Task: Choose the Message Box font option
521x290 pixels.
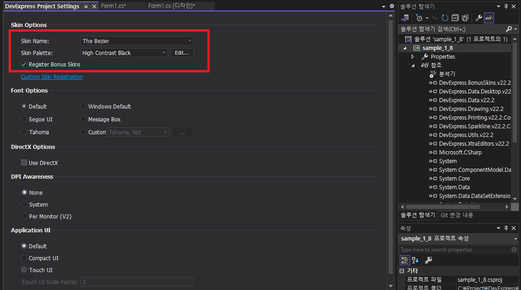Action: [x=83, y=119]
